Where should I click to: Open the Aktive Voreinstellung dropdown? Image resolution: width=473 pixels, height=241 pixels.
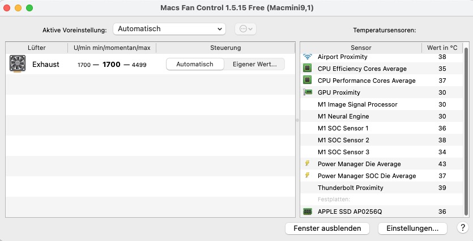pos(169,29)
